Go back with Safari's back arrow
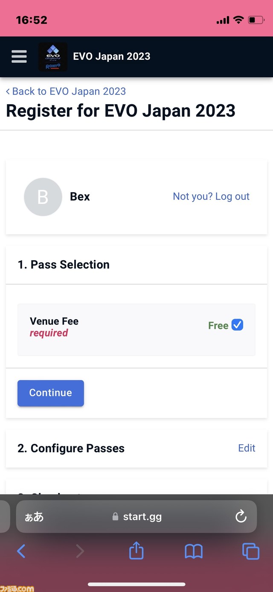 click(x=21, y=551)
